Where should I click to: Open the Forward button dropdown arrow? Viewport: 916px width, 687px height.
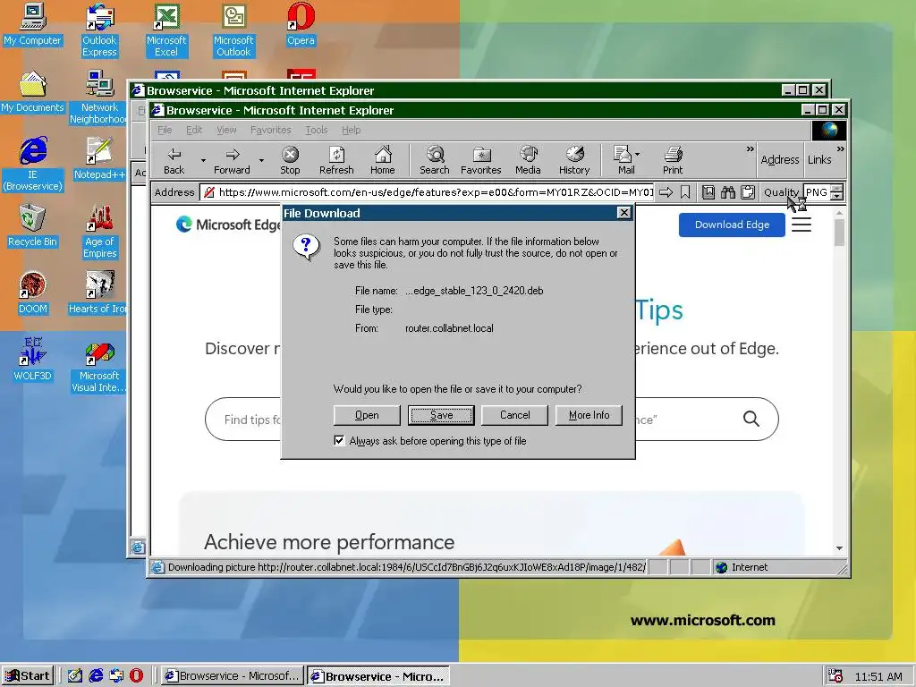pyautogui.click(x=261, y=161)
